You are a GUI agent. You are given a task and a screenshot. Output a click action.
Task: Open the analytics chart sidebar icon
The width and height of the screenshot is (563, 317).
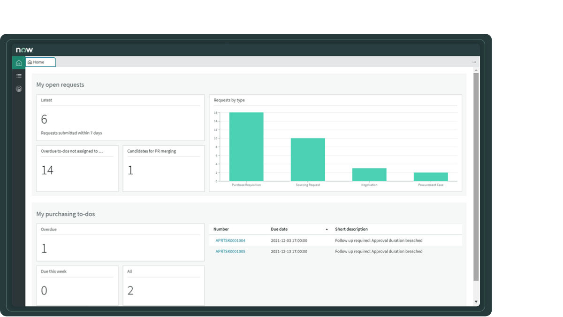(19, 88)
